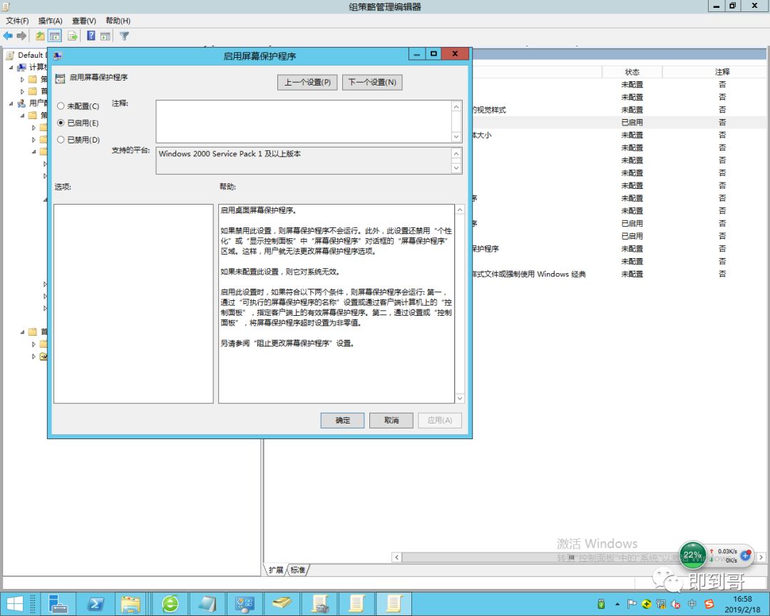The width and height of the screenshot is (770, 616).
Task: Select row ending in 强制使用 Windows 经典
Action: point(619,274)
